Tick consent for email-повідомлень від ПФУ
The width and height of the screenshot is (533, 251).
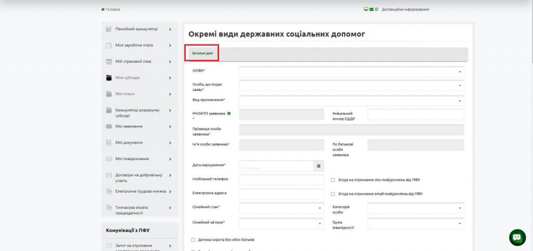tap(333, 194)
